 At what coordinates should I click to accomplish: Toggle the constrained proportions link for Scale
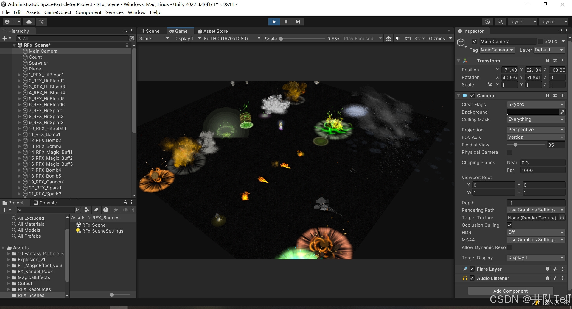pos(490,85)
